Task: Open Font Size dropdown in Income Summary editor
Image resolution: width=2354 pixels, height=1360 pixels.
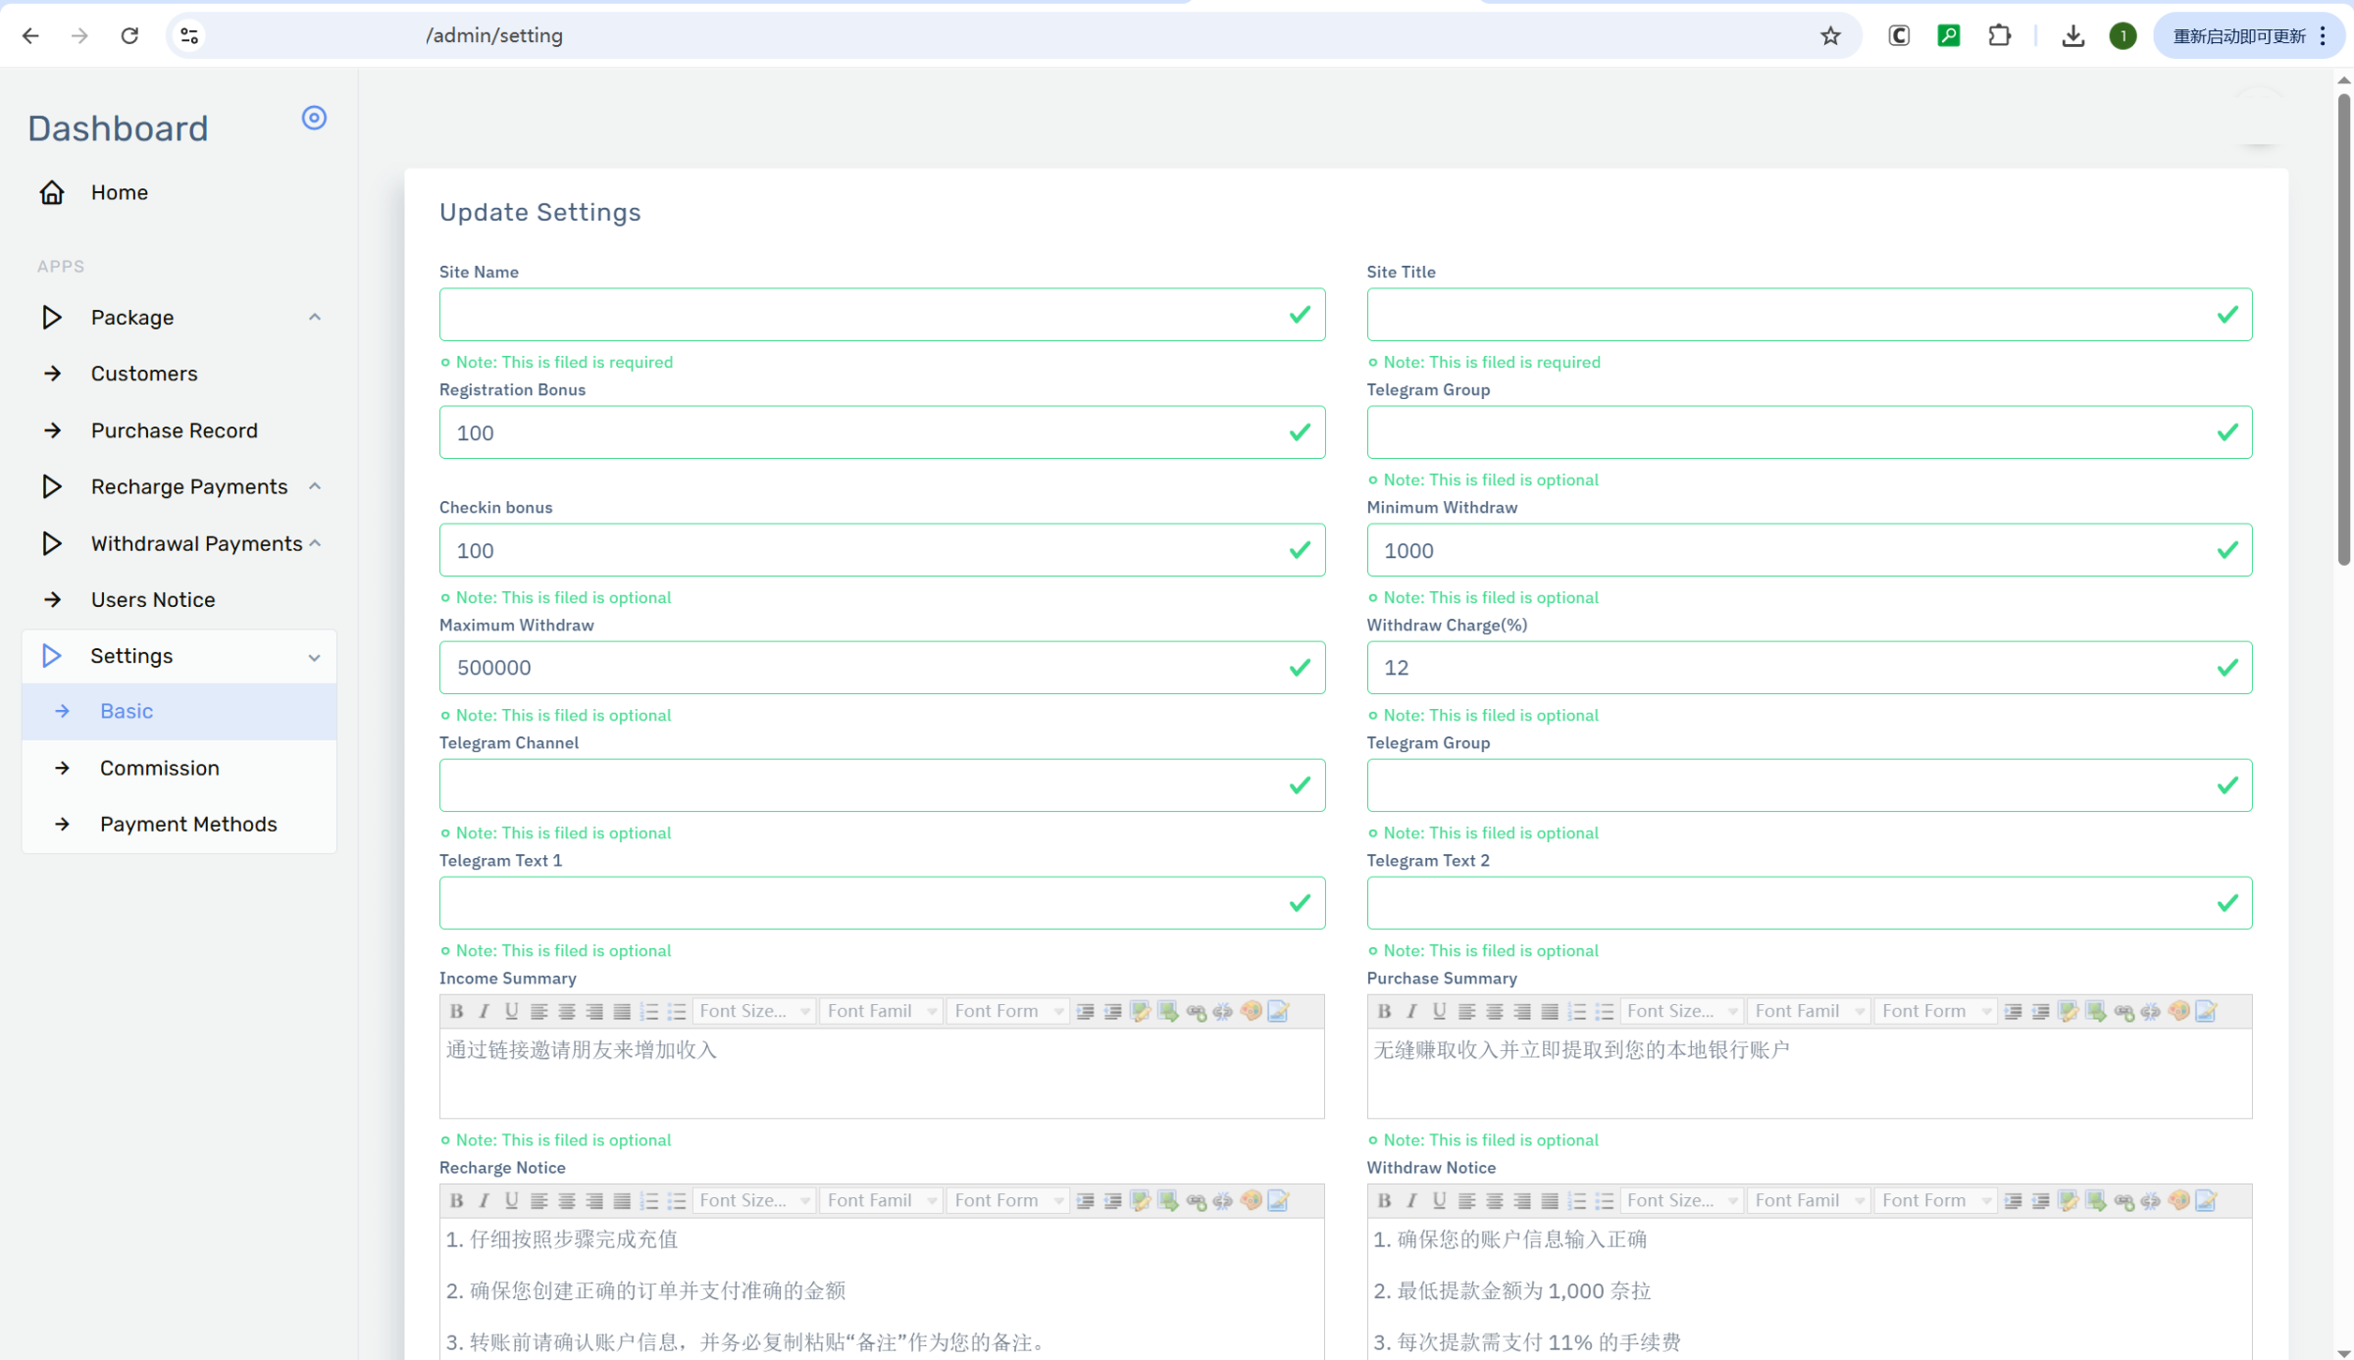Action: pos(754,1011)
